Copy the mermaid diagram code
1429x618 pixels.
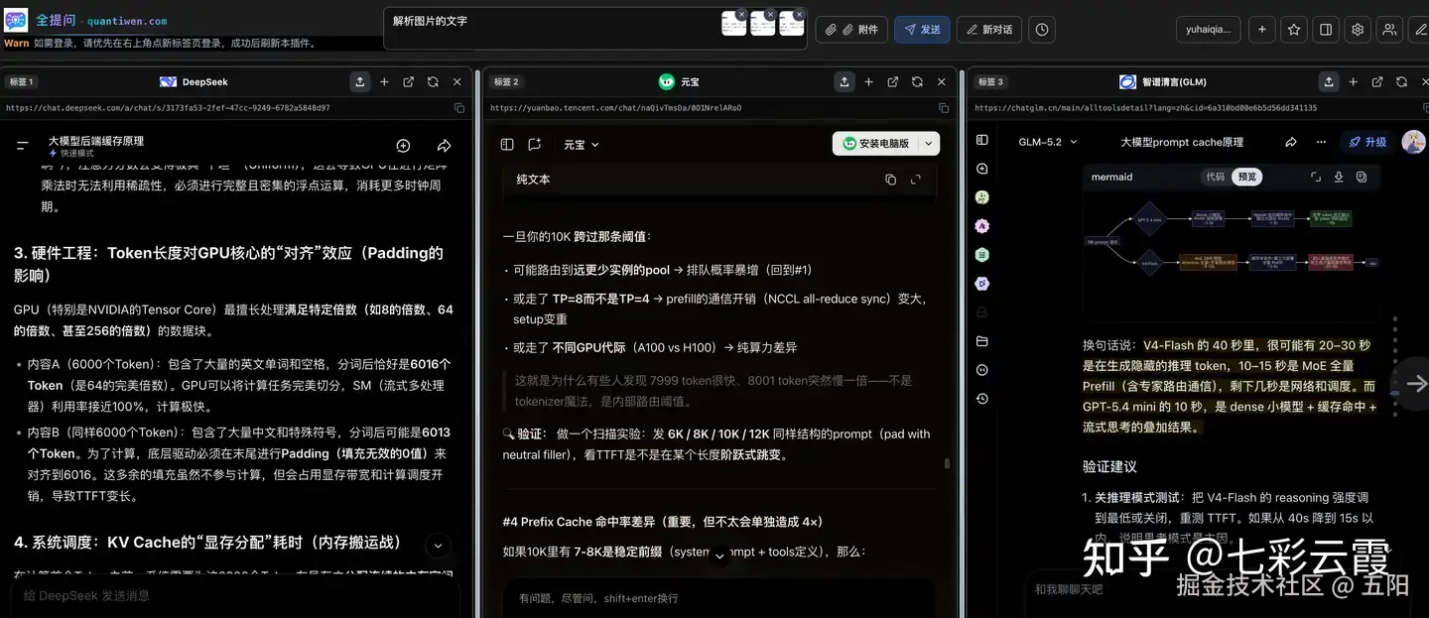(x=1362, y=177)
